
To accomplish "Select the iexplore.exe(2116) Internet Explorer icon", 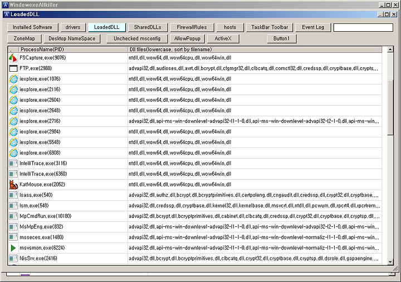I will coord(13,90).
